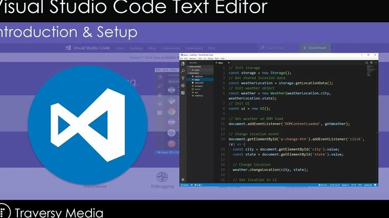Open the Selection menu
This screenshot has width=389, height=218.
coord(193,59)
